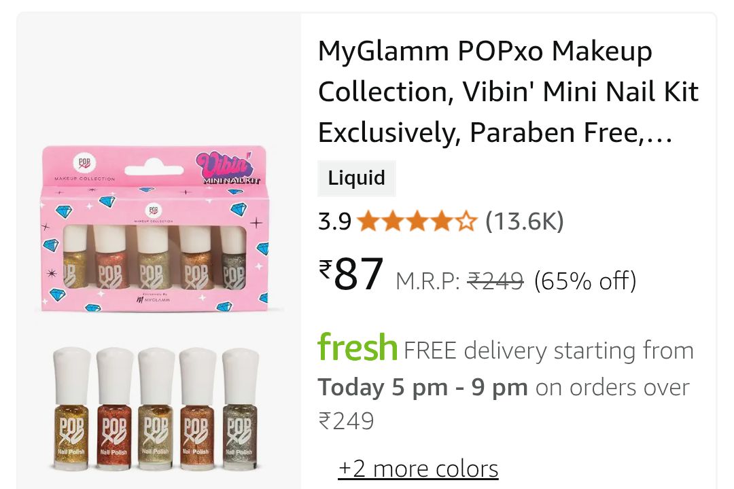Click the Today 5 pm - 9 pm delivery text
The width and height of the screenshot is (734, 489).
pos(423,387)
